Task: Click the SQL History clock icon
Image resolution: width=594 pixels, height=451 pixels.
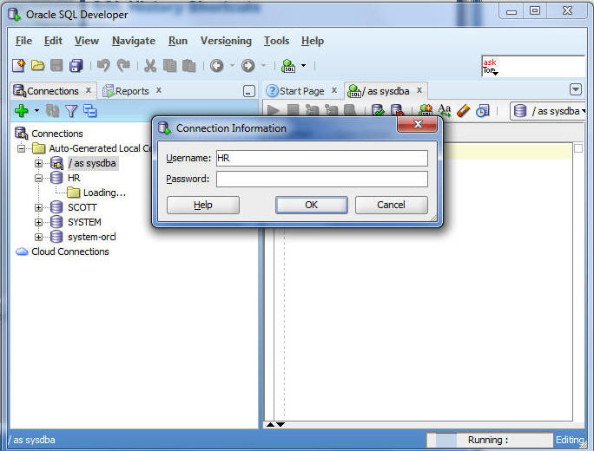Action: point(482,111)
